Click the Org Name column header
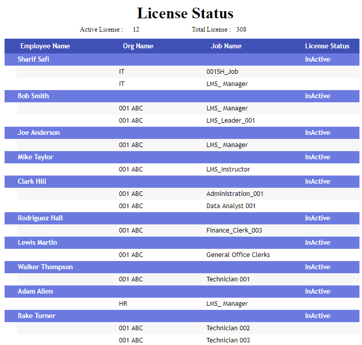Image resolution: width=362 pixels, height=345 pixels. tap(138, 46)
